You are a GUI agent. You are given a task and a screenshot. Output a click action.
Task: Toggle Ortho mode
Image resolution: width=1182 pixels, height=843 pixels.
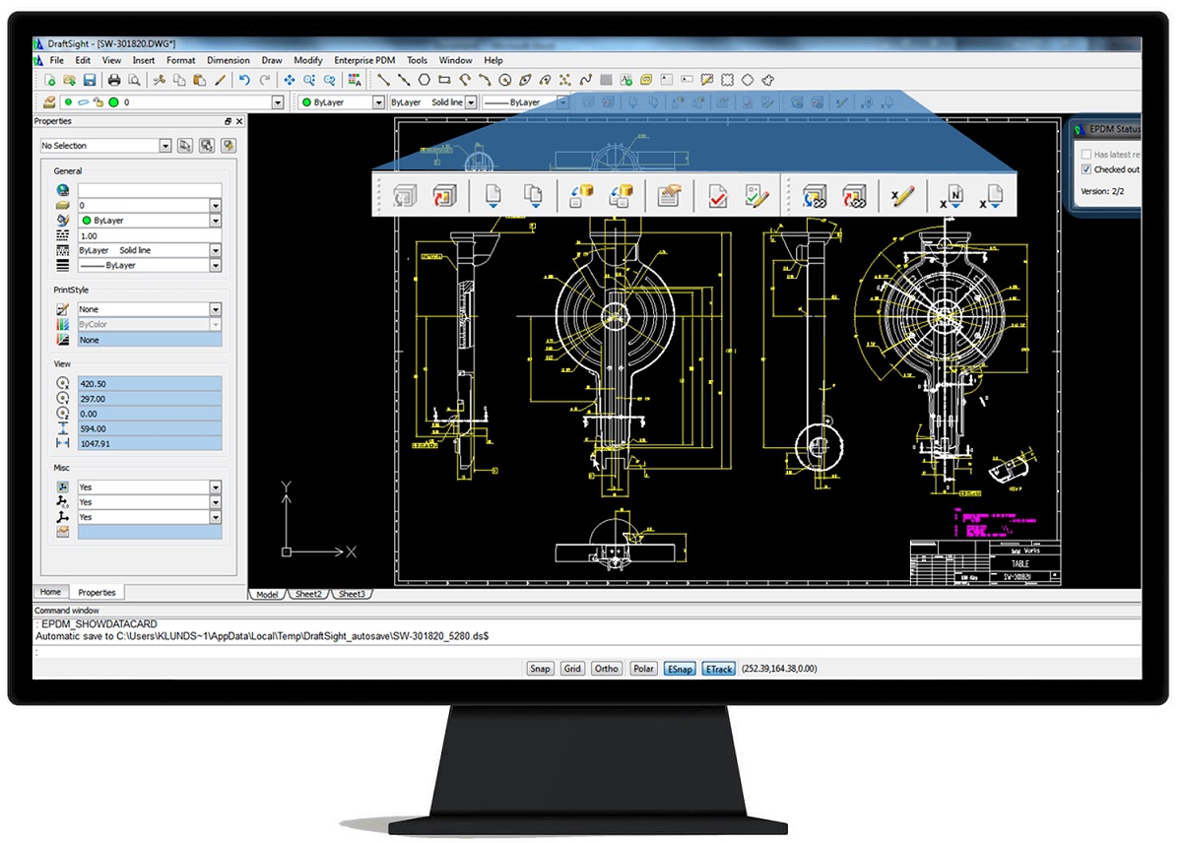[607, 669]
